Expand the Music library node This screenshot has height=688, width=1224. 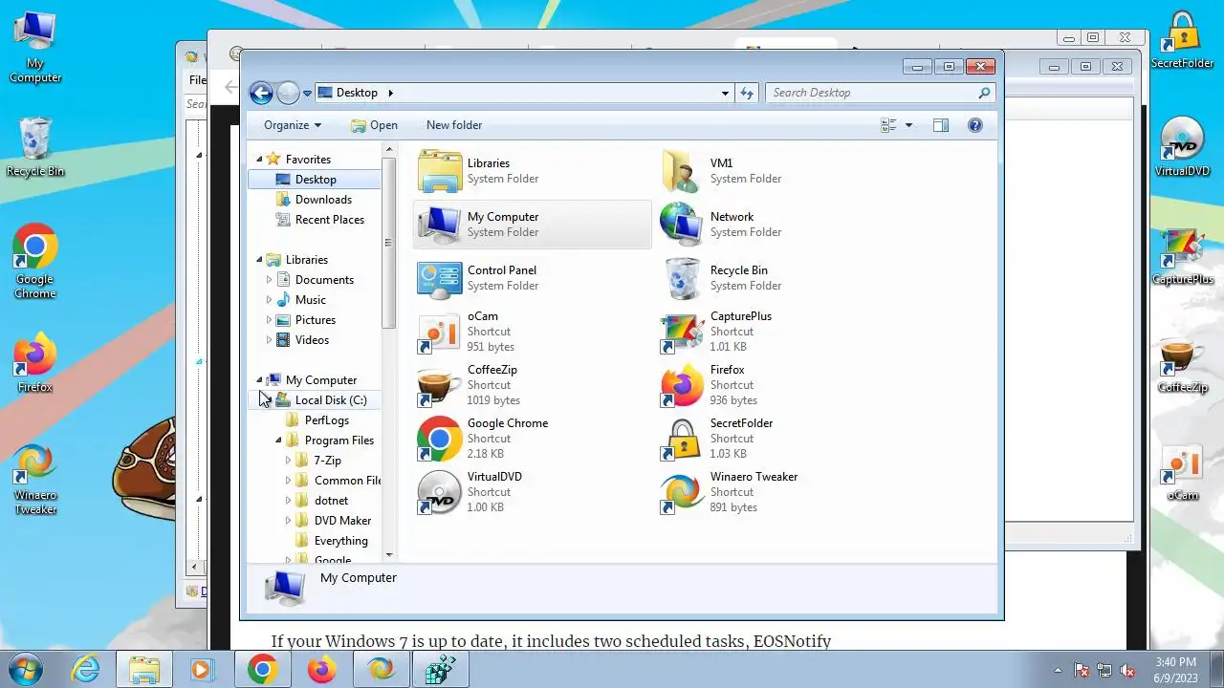pyautogui.click(x=269, y=300)
